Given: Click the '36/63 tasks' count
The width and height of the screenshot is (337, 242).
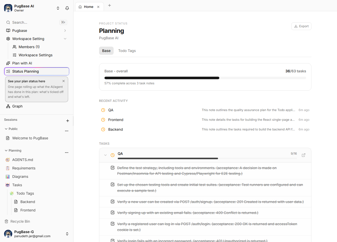Looking at the screenshot, I should point(296,71).
